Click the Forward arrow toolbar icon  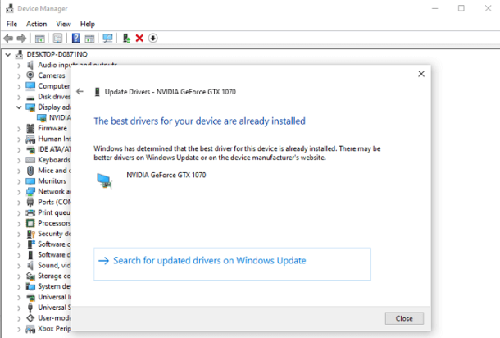(x=21, y=39)
